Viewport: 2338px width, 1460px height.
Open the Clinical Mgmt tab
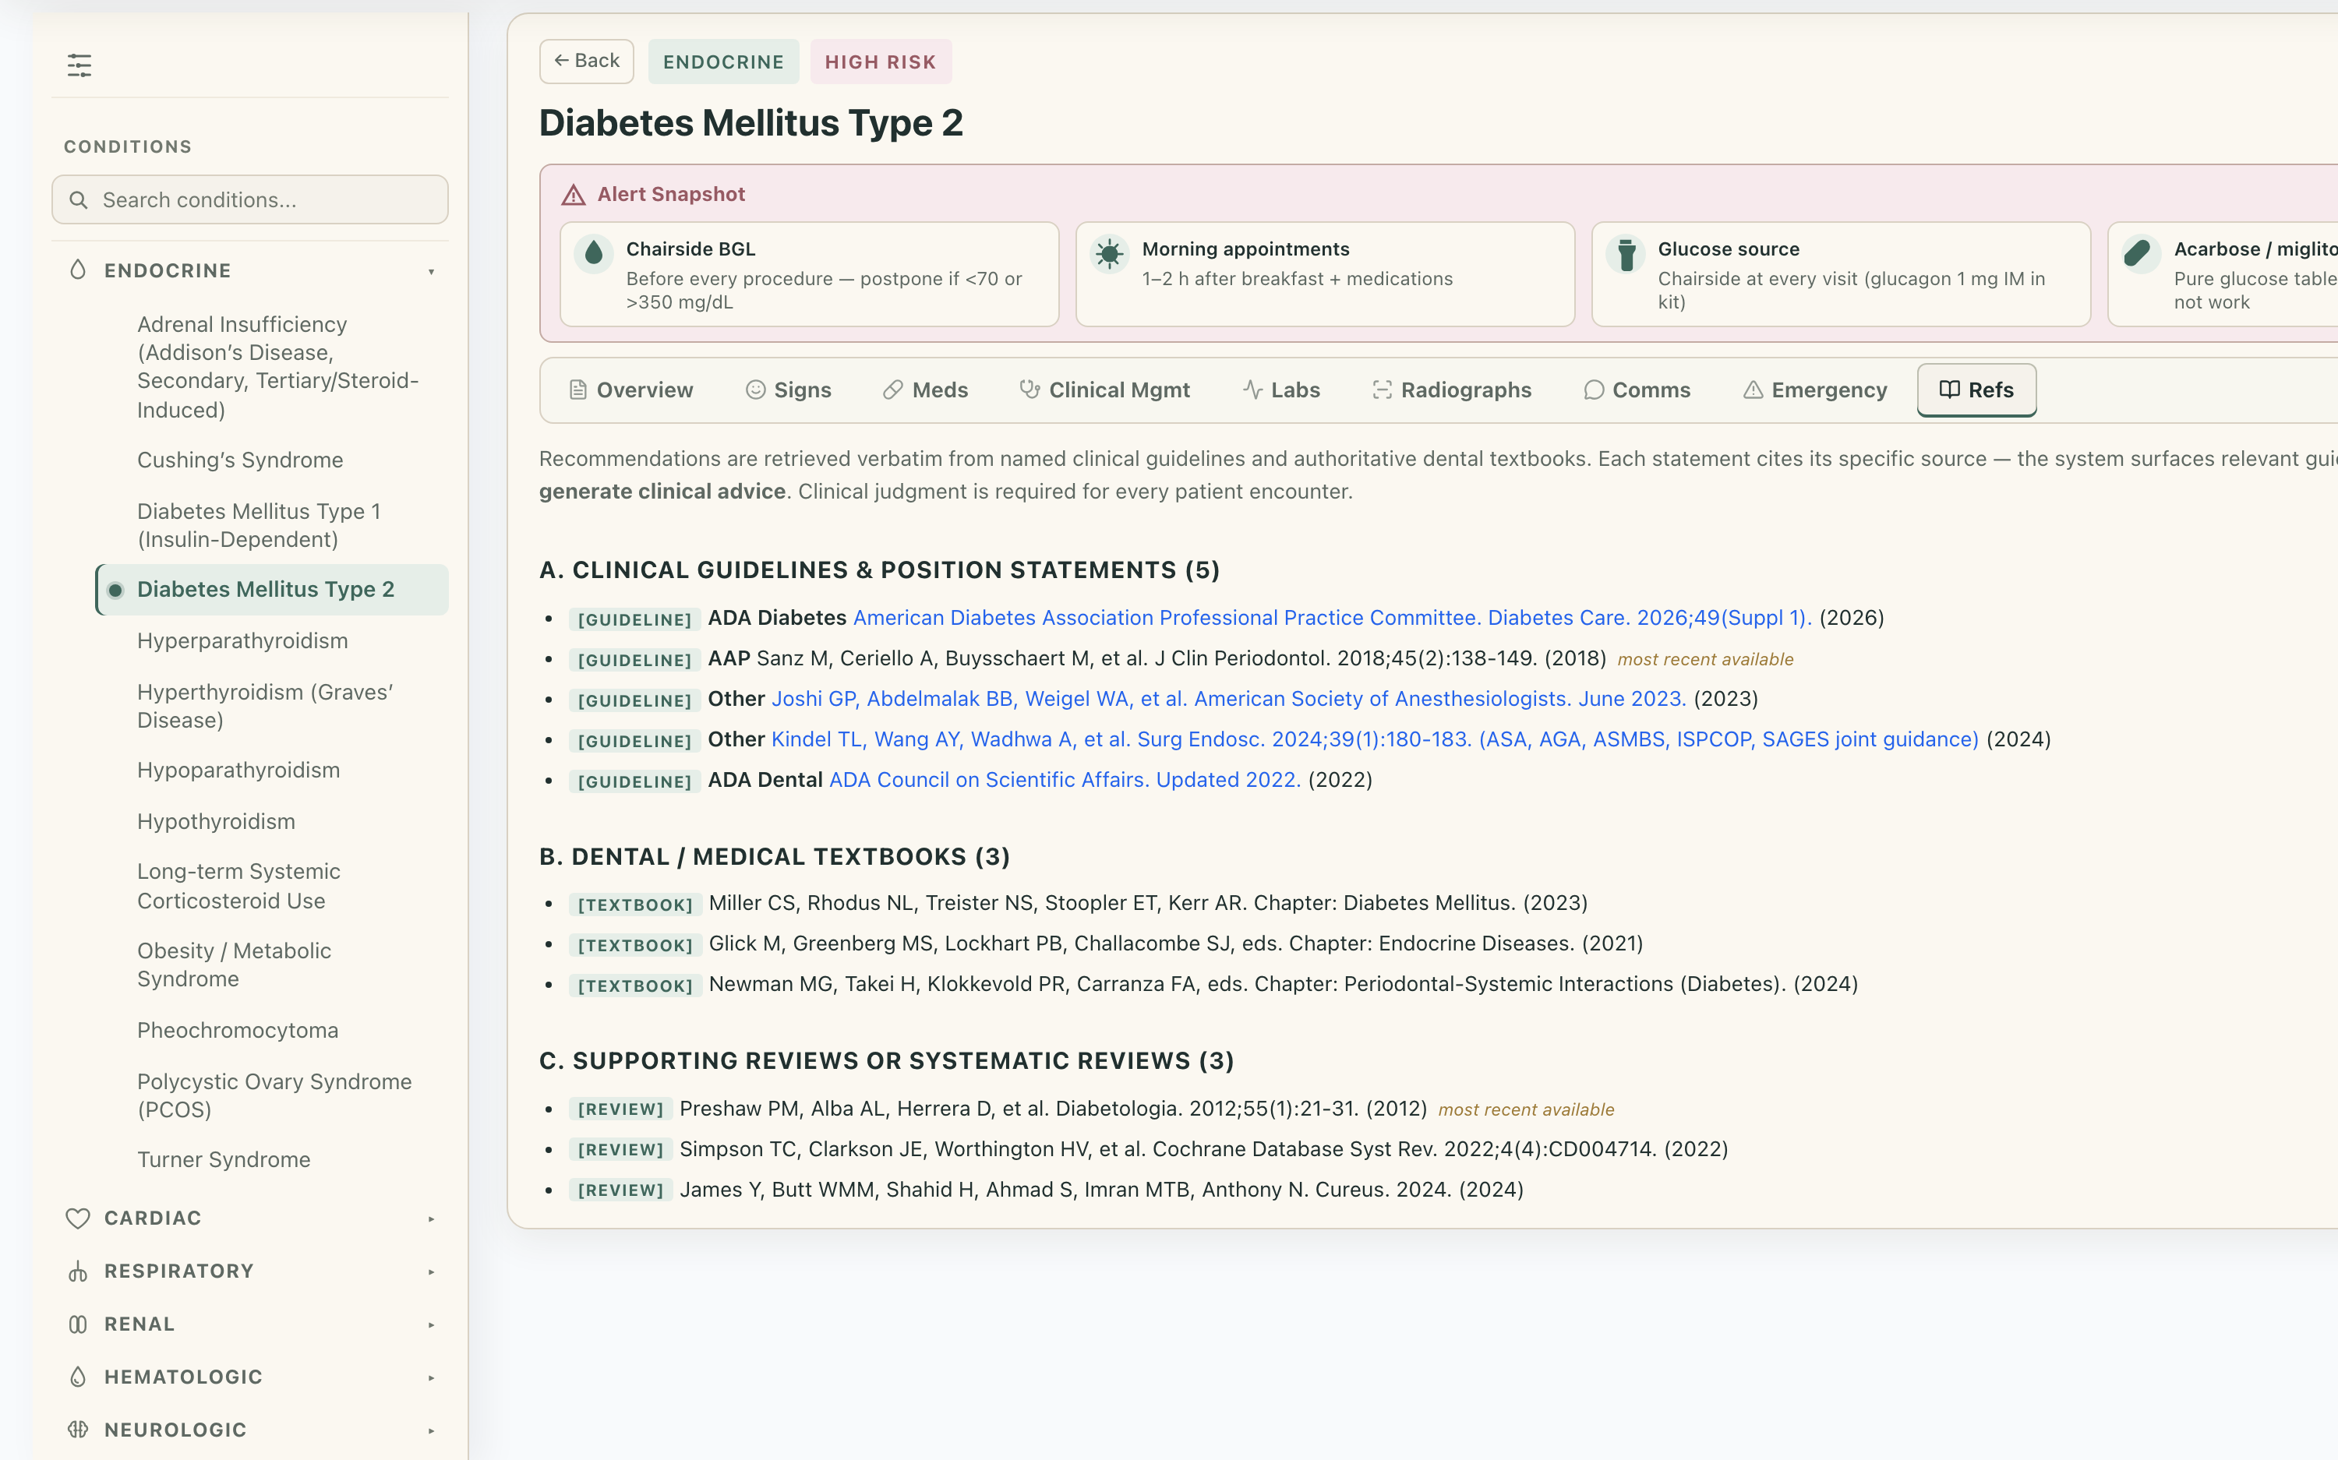(1105, 390)
